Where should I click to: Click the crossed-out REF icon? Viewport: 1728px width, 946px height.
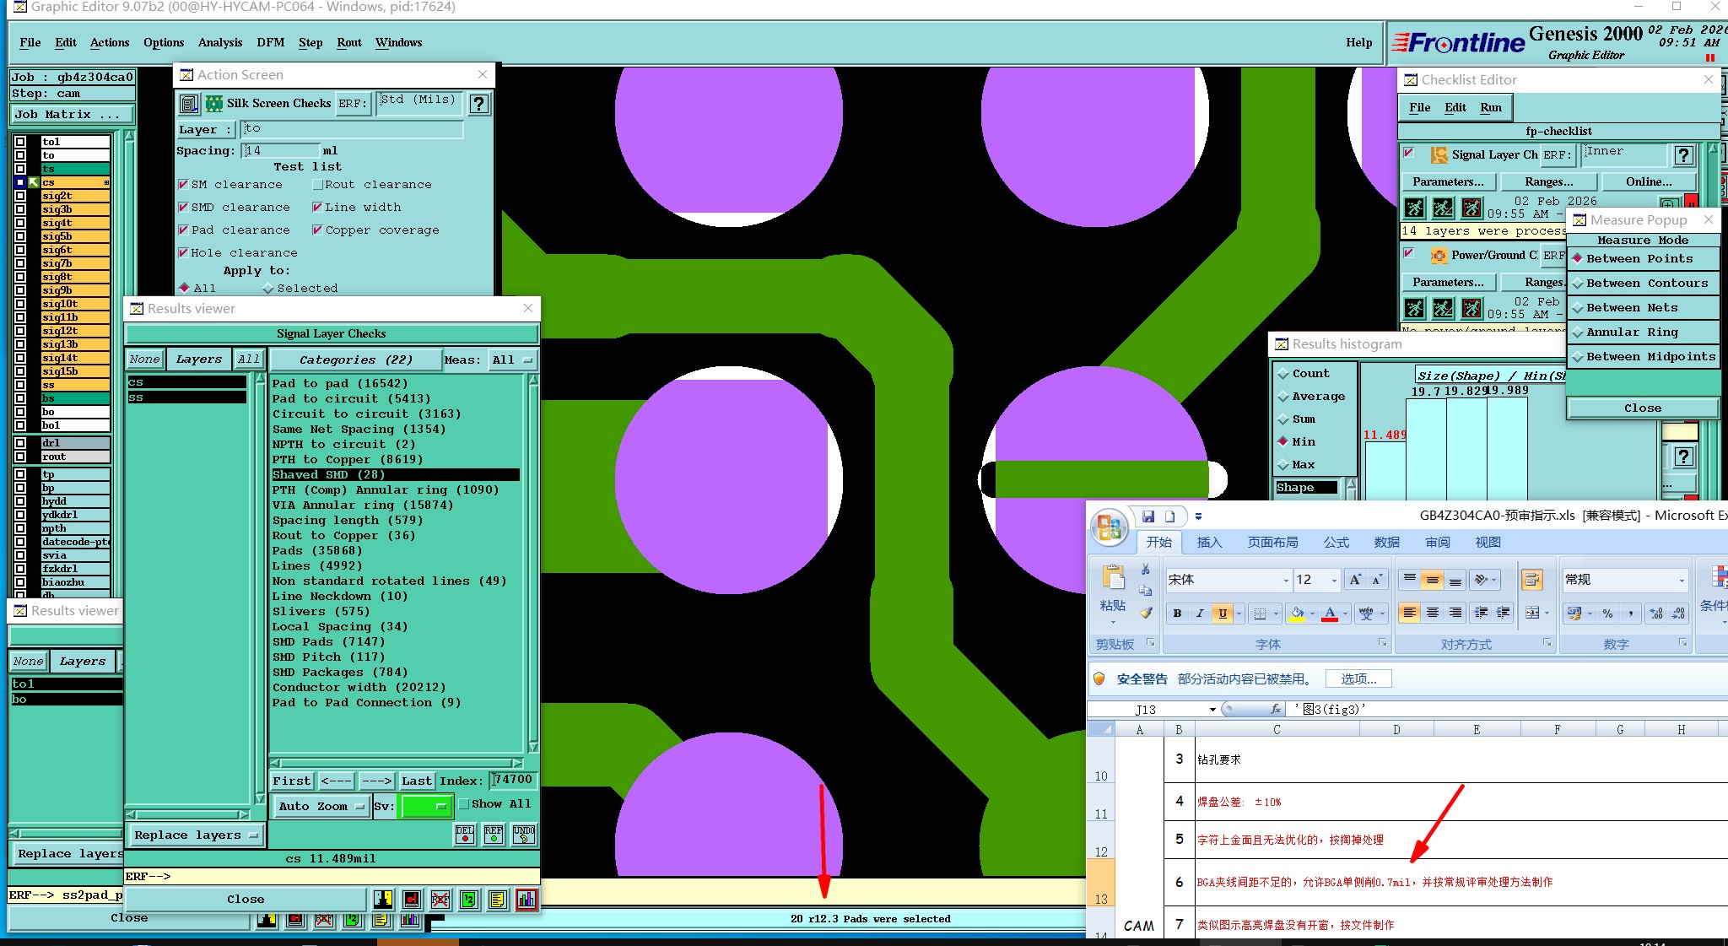pyautogui.click(x=440, y=900)
